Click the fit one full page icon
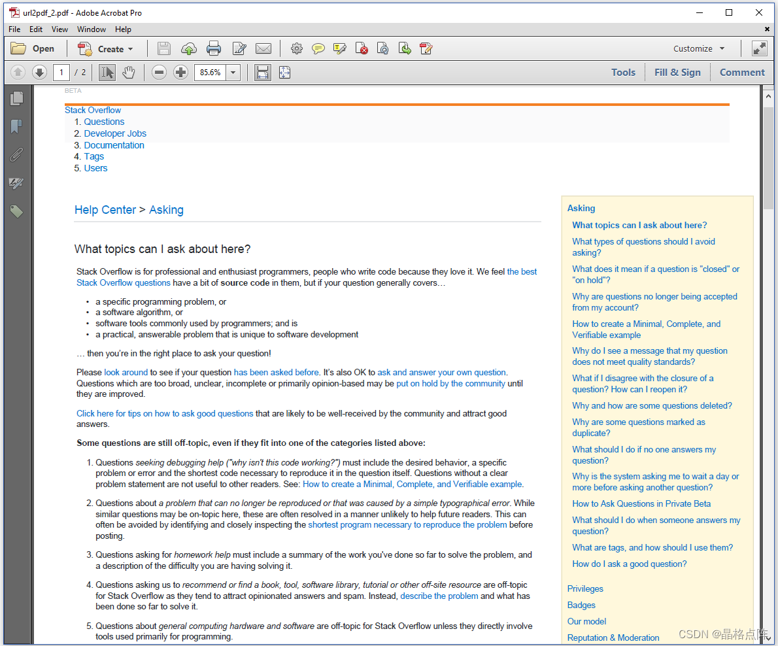The image size is (778, 646). point(285,73)
